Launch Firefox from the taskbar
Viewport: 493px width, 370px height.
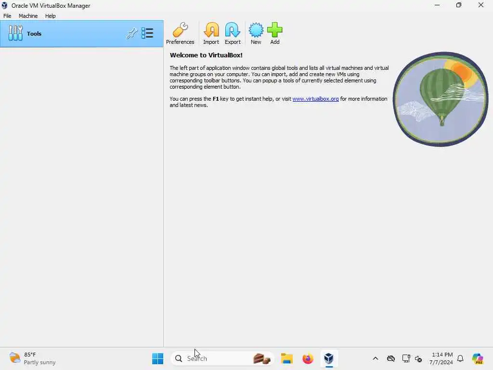coord(308,358)
